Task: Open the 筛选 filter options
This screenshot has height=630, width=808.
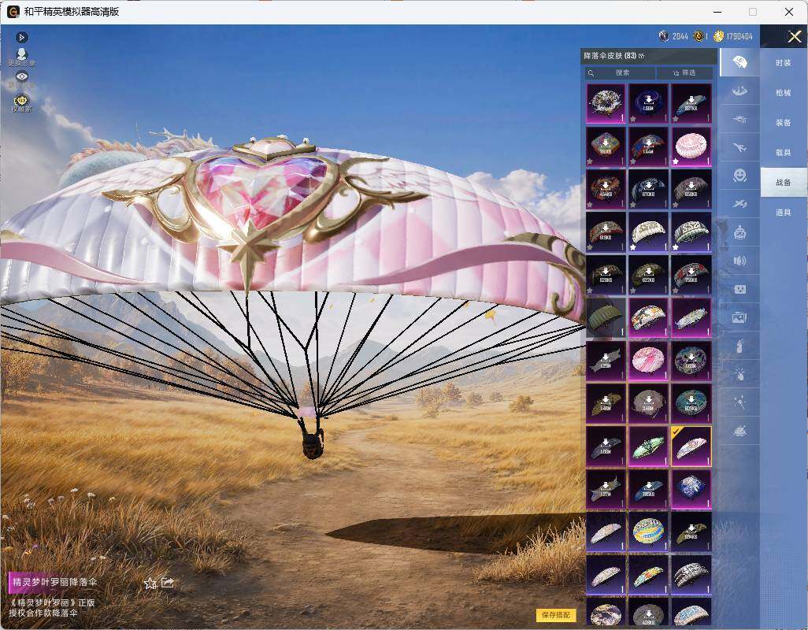Action: tap(684, 72)
